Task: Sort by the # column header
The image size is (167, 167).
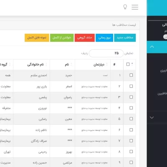Action: click(114, 64)
